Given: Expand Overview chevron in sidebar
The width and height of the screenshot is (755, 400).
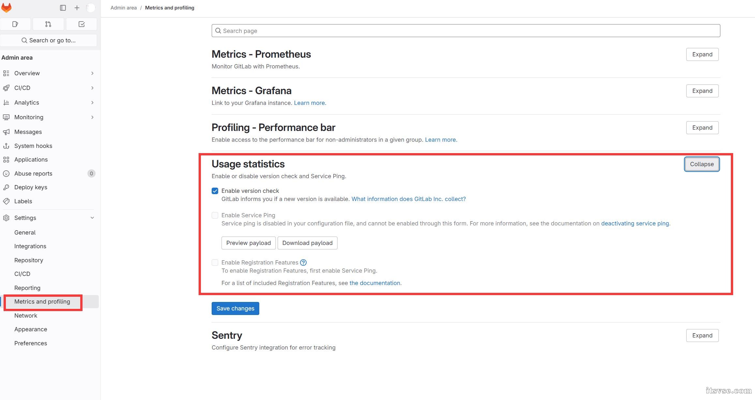Looking at the screenshot, I should (x=92, y=73).
